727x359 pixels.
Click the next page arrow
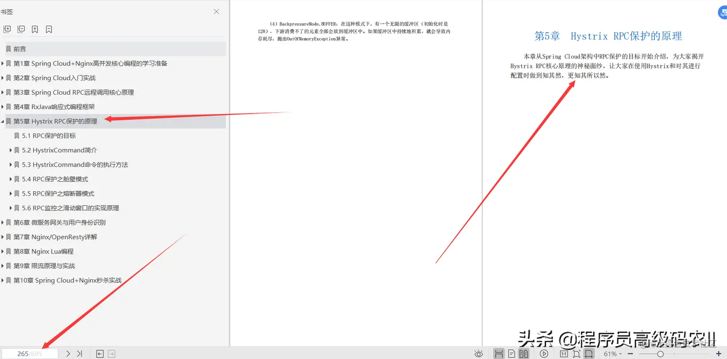click(x=67, y=353)
